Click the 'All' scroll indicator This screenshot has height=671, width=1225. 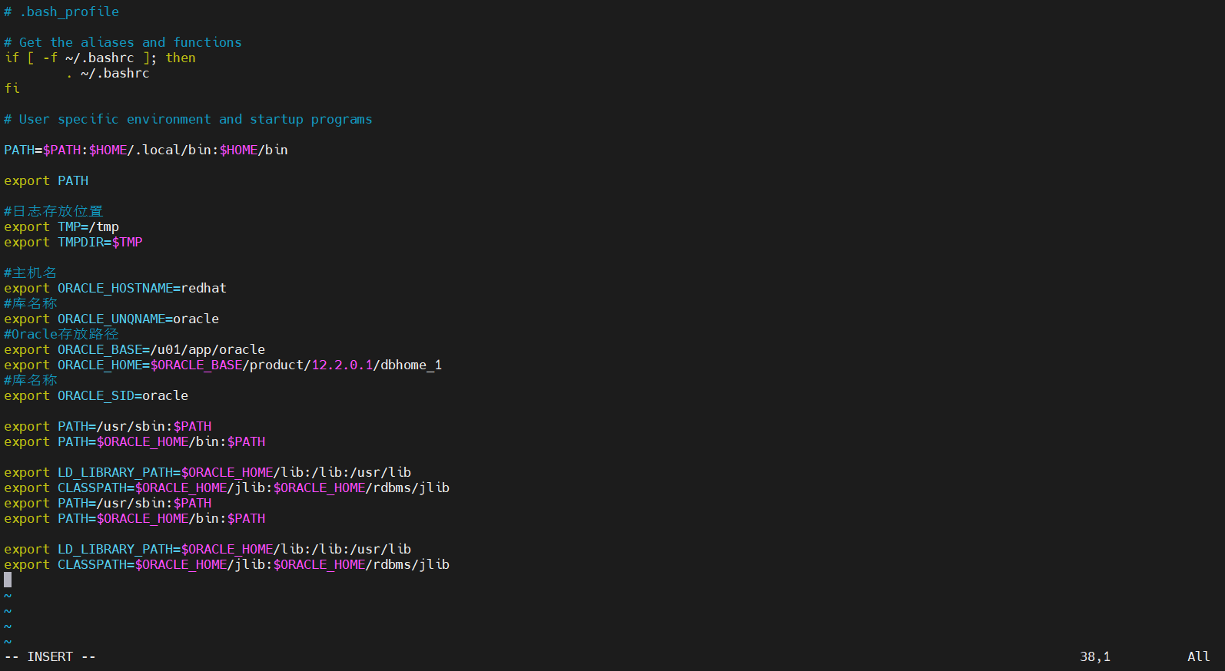pos(1199,656)
